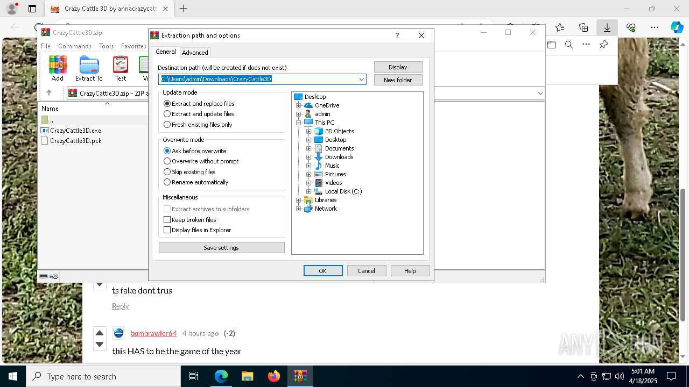The width and height of the screenshot is (689, 387).
Task: Open the WinRAR Tools menu
Action: (106, 46)
